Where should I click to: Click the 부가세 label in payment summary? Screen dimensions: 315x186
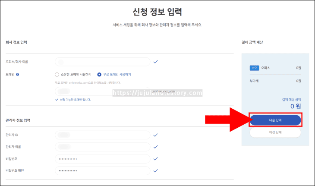click(x=254, y=81)
